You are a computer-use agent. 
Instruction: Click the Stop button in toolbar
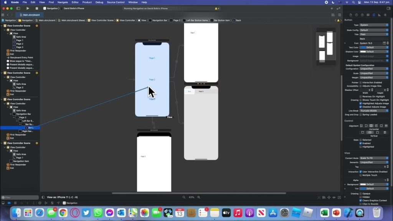coord(37,8)
